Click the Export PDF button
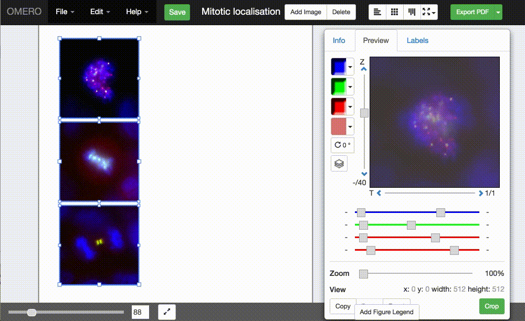The height and width of the screenshot is (321, 525). coord(472,12)
